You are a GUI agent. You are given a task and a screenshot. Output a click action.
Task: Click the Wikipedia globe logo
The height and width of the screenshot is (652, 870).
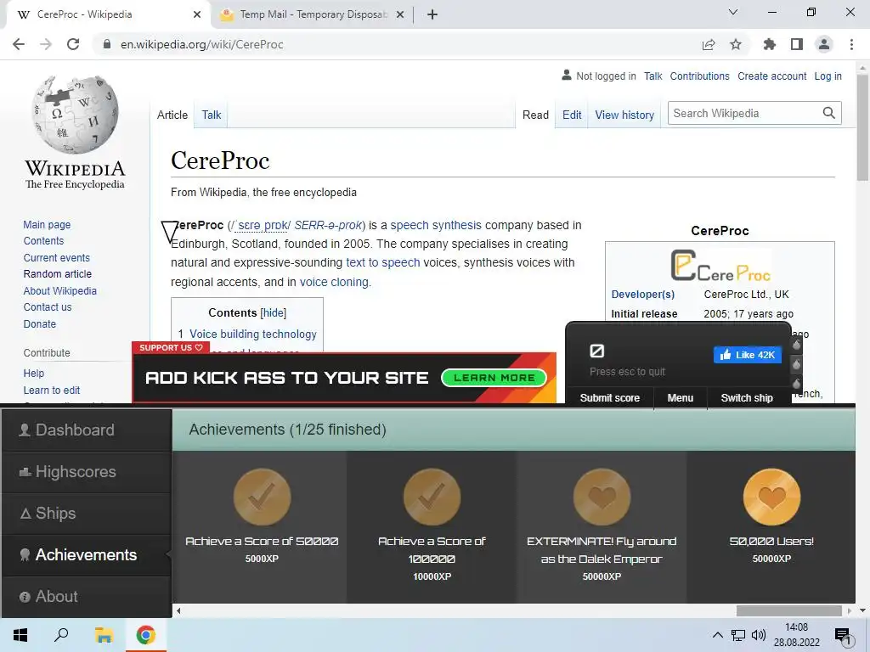pyautogui.click(x=75, y=115)
